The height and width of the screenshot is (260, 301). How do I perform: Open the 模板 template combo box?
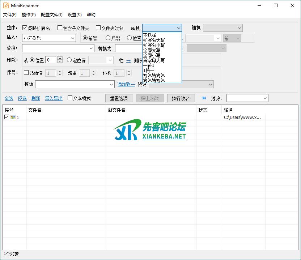coord(111,84)
